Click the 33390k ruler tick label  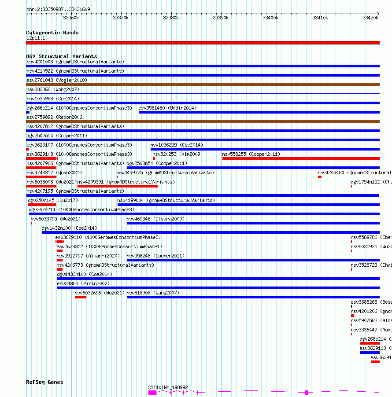221,18
